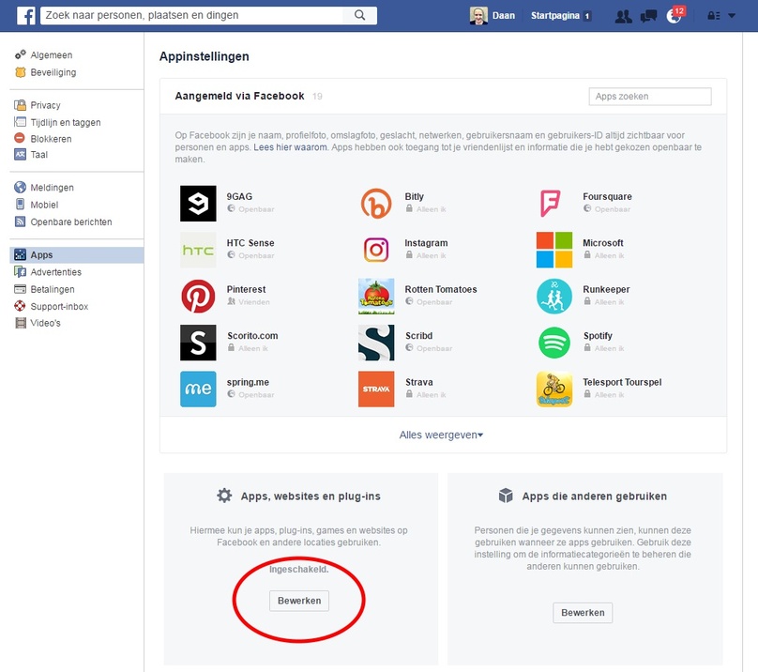
Task: Open the Microsoft app icon
Action: (554, 250)
